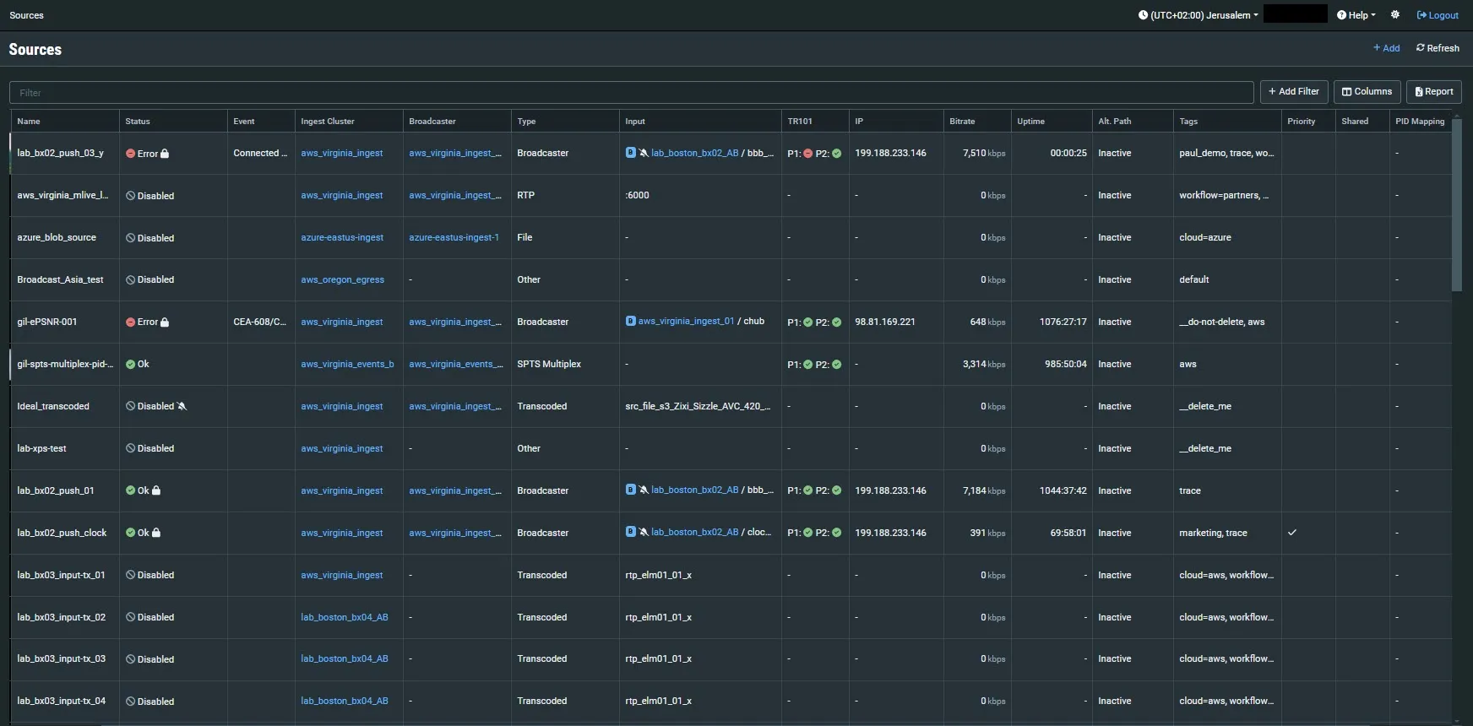Click the green P2 indicator in the gil-spts-multiplex row

[x=836, y=365]
